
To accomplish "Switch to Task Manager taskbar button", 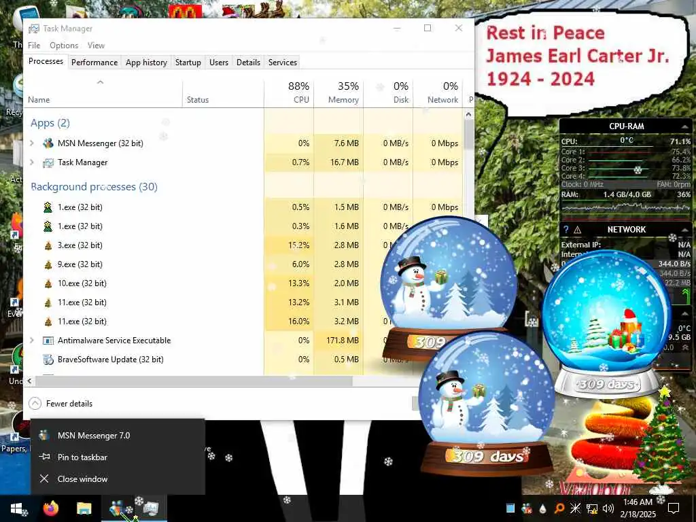I will [x=151, y=508].
